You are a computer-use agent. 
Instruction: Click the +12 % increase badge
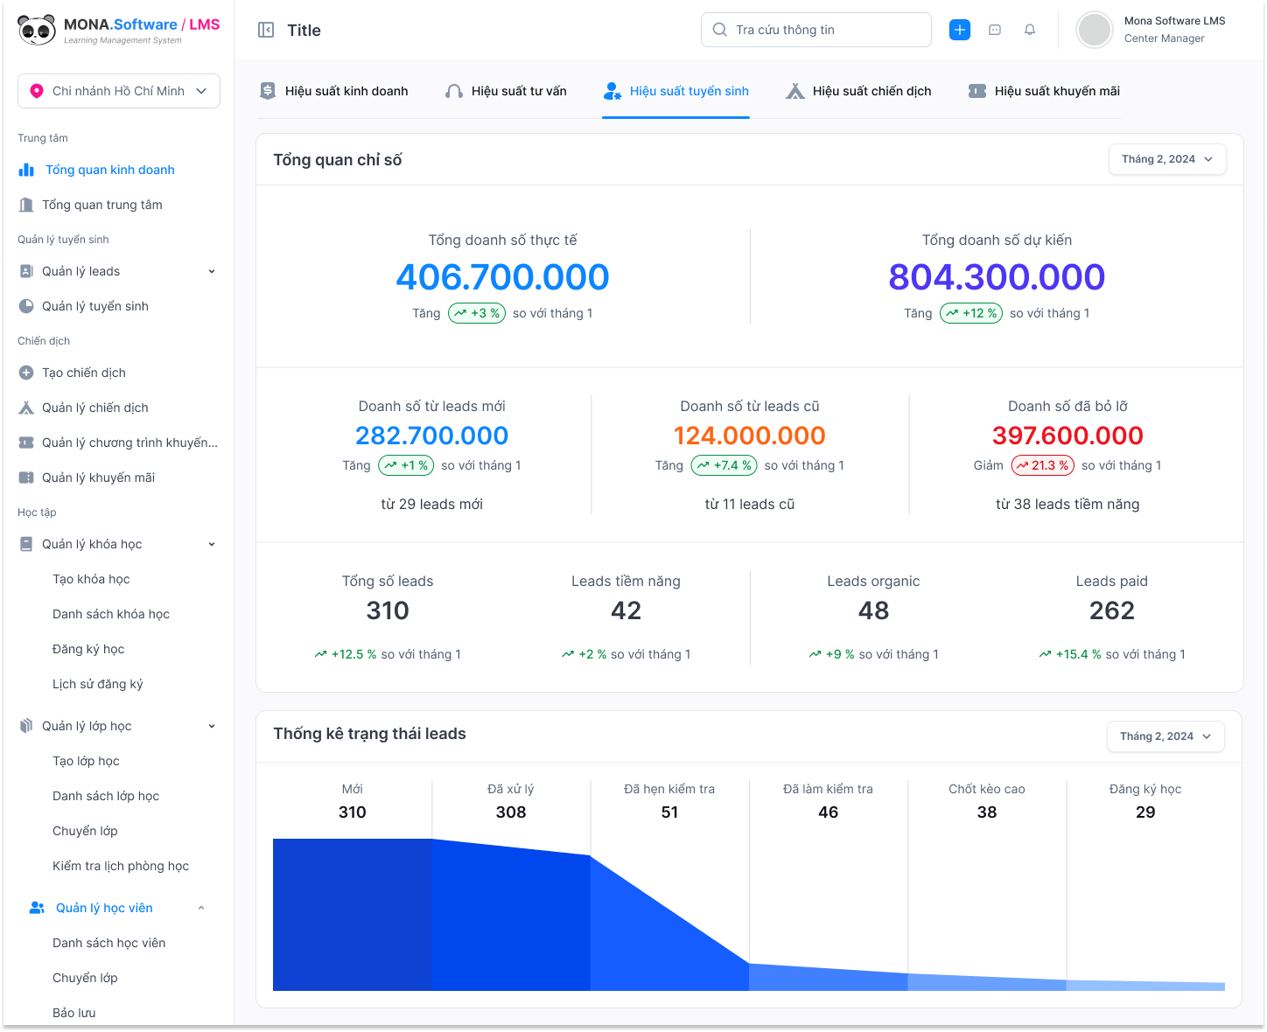pyautogui.click(x=971, y=313)
